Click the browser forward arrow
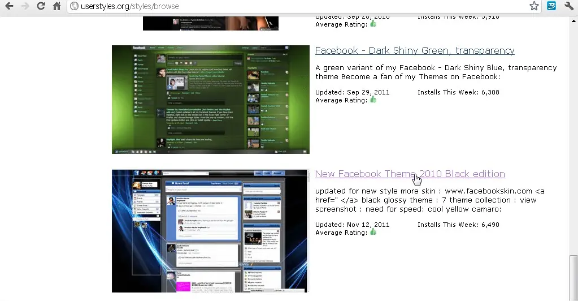Image resolution: width=578 pixels, height=301 pixels. click(25, 6)
